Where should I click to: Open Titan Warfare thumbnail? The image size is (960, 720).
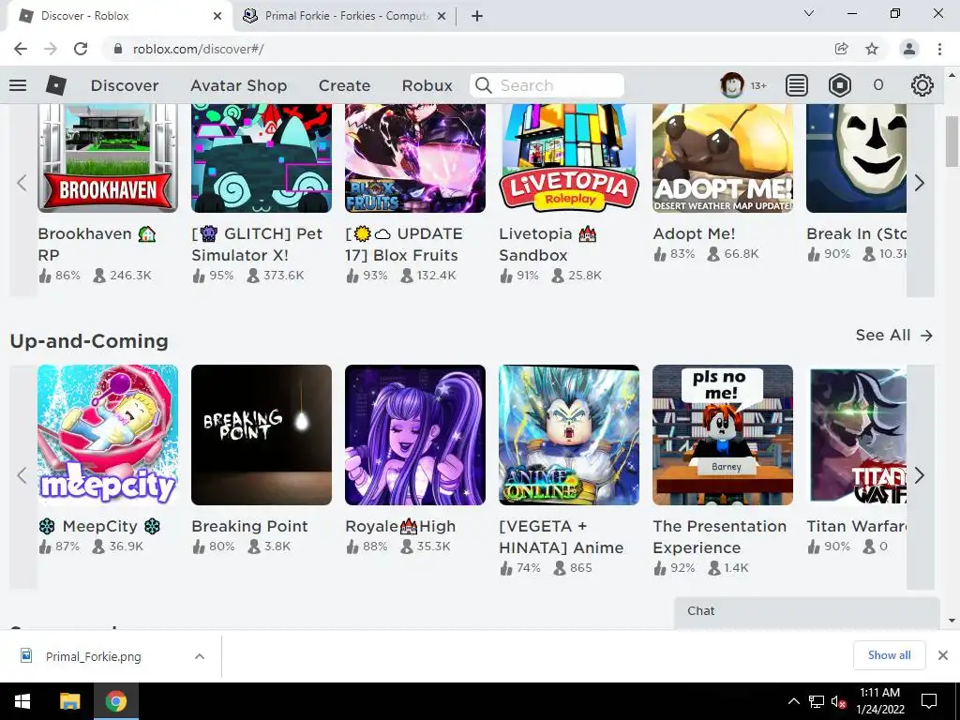click(x=857, y=435)
